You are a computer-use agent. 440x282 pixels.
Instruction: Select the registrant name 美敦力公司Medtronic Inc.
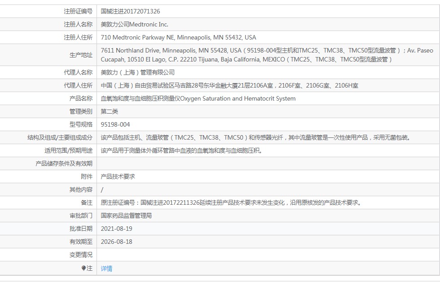point(134,24)
